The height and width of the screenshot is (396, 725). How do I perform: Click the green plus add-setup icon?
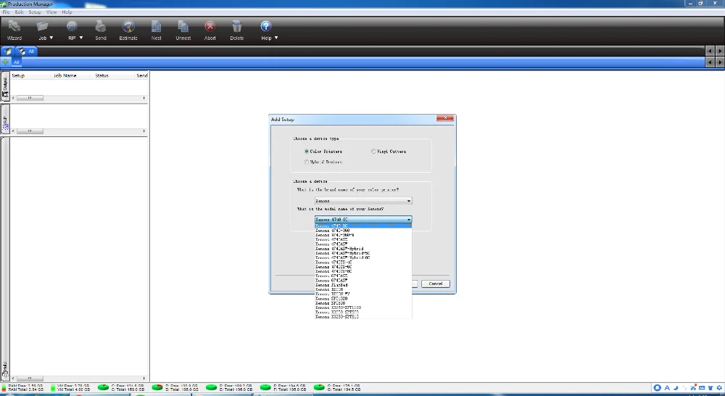click(6, 62)
